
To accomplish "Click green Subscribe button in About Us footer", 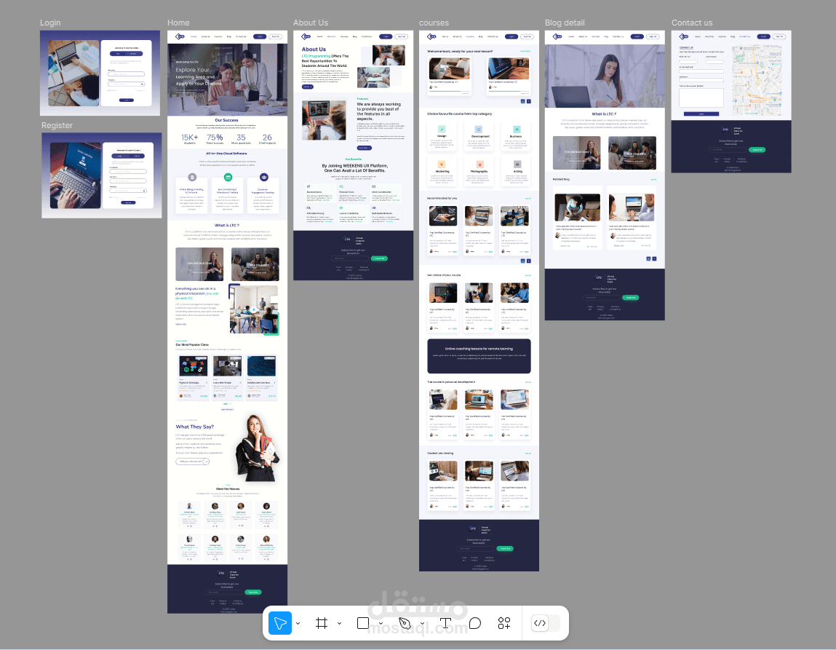I will click(379, 258).
